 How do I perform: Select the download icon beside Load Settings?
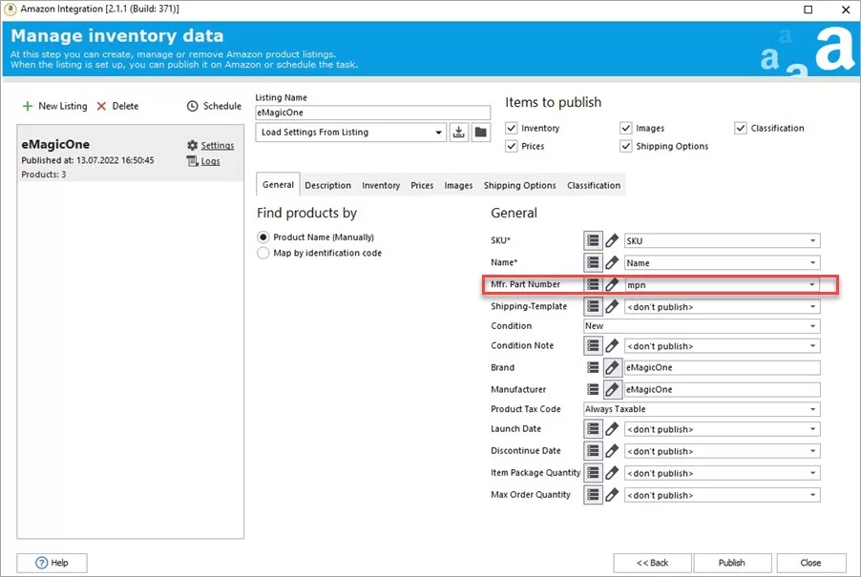pos(458,132)
